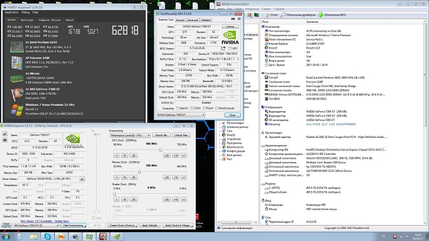Click the Intel Pentium CPU icon in Aquamark
This screenshot has height=241, width=429.
17,47
